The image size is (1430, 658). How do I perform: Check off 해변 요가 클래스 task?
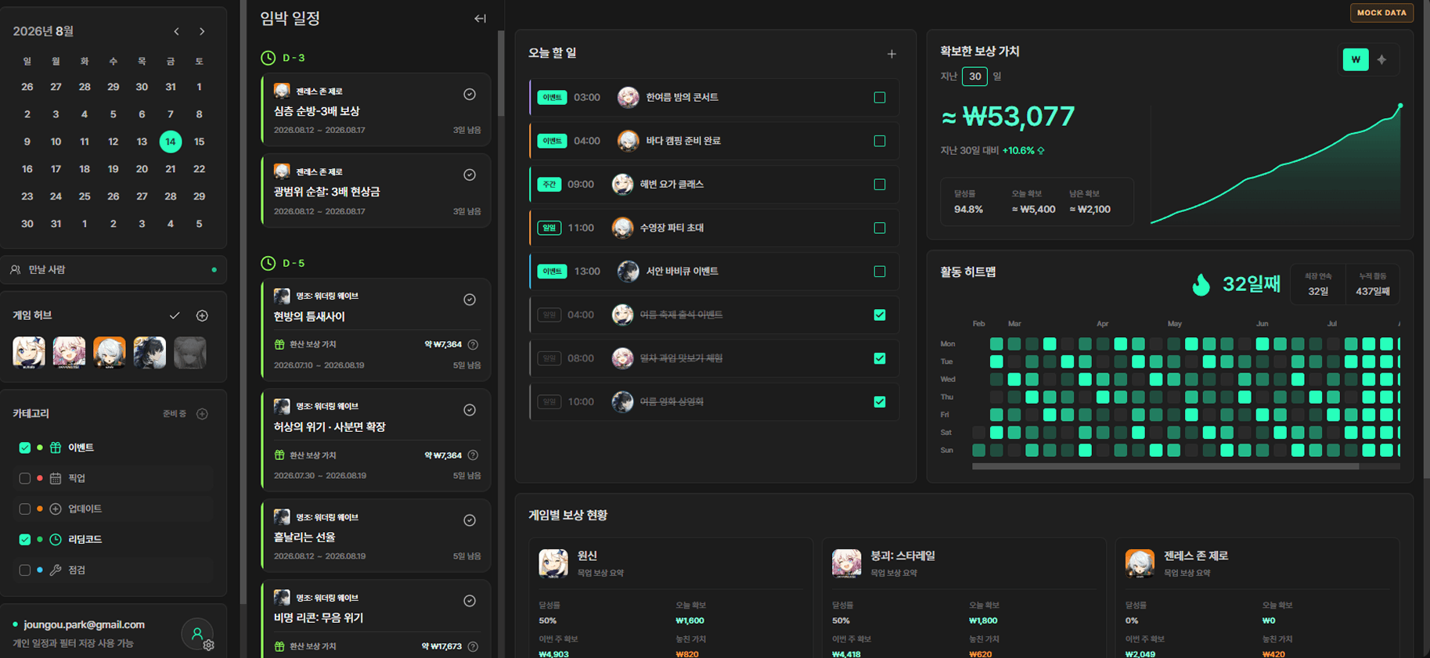880,185
